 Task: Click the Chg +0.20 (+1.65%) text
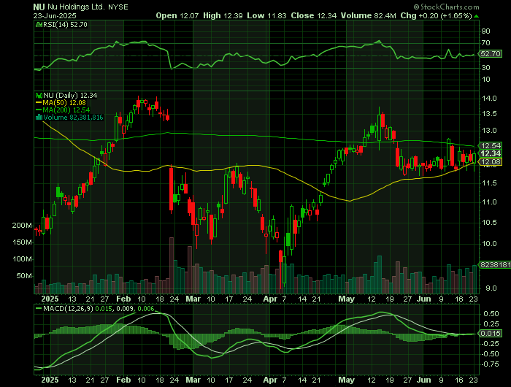pyautogui.click(x=436, y=15)
